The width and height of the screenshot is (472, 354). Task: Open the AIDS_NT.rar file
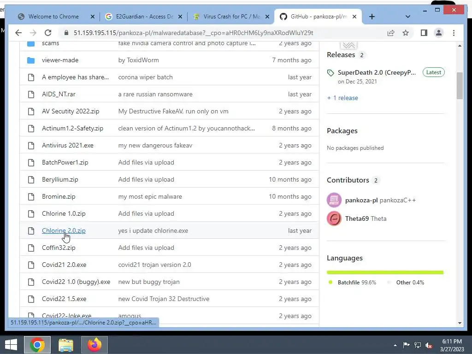coord(59,94)
